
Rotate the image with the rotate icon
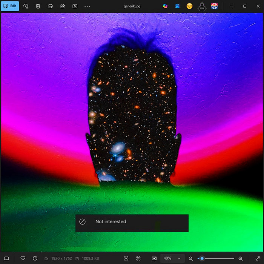point(26,6)
